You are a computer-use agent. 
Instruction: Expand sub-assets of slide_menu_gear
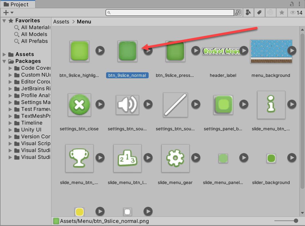click(x=196, y=158)
